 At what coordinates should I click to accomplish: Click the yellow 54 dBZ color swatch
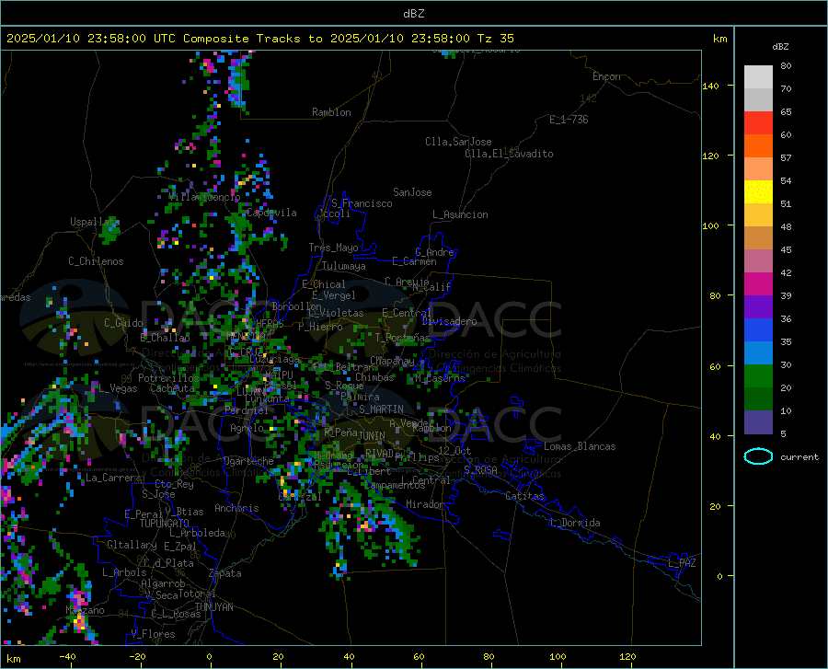(x=758, y=192)
